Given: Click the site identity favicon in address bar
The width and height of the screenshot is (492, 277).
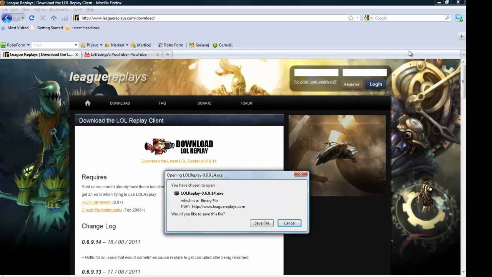Looking at the screenshot, I should 76,18.
